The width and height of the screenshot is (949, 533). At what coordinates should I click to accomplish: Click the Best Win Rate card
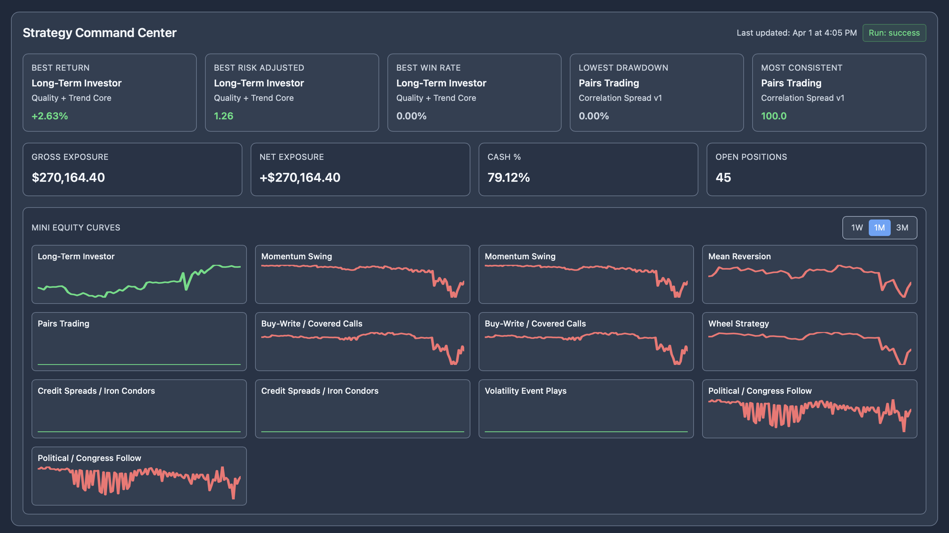tap(474, 93)
